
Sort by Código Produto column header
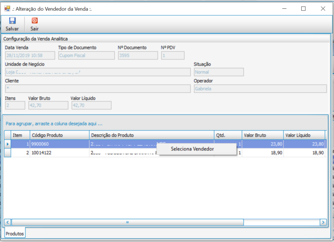(x=60, y=135)
